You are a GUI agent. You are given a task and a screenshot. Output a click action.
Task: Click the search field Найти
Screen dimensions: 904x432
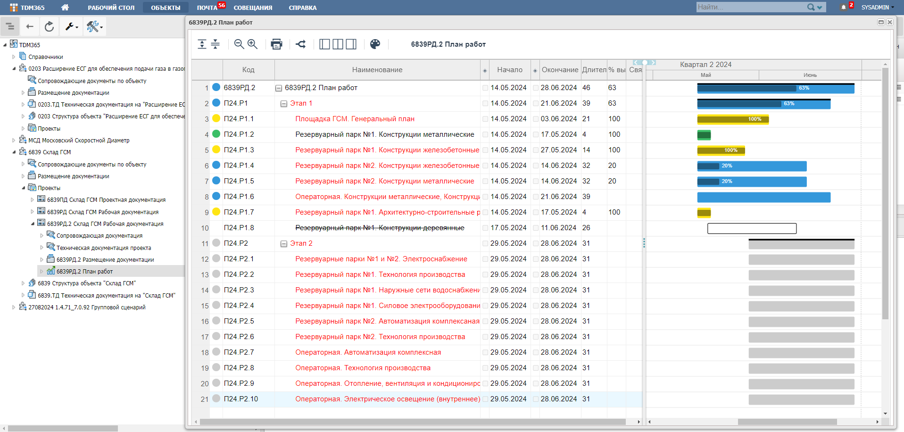(751, 7)
